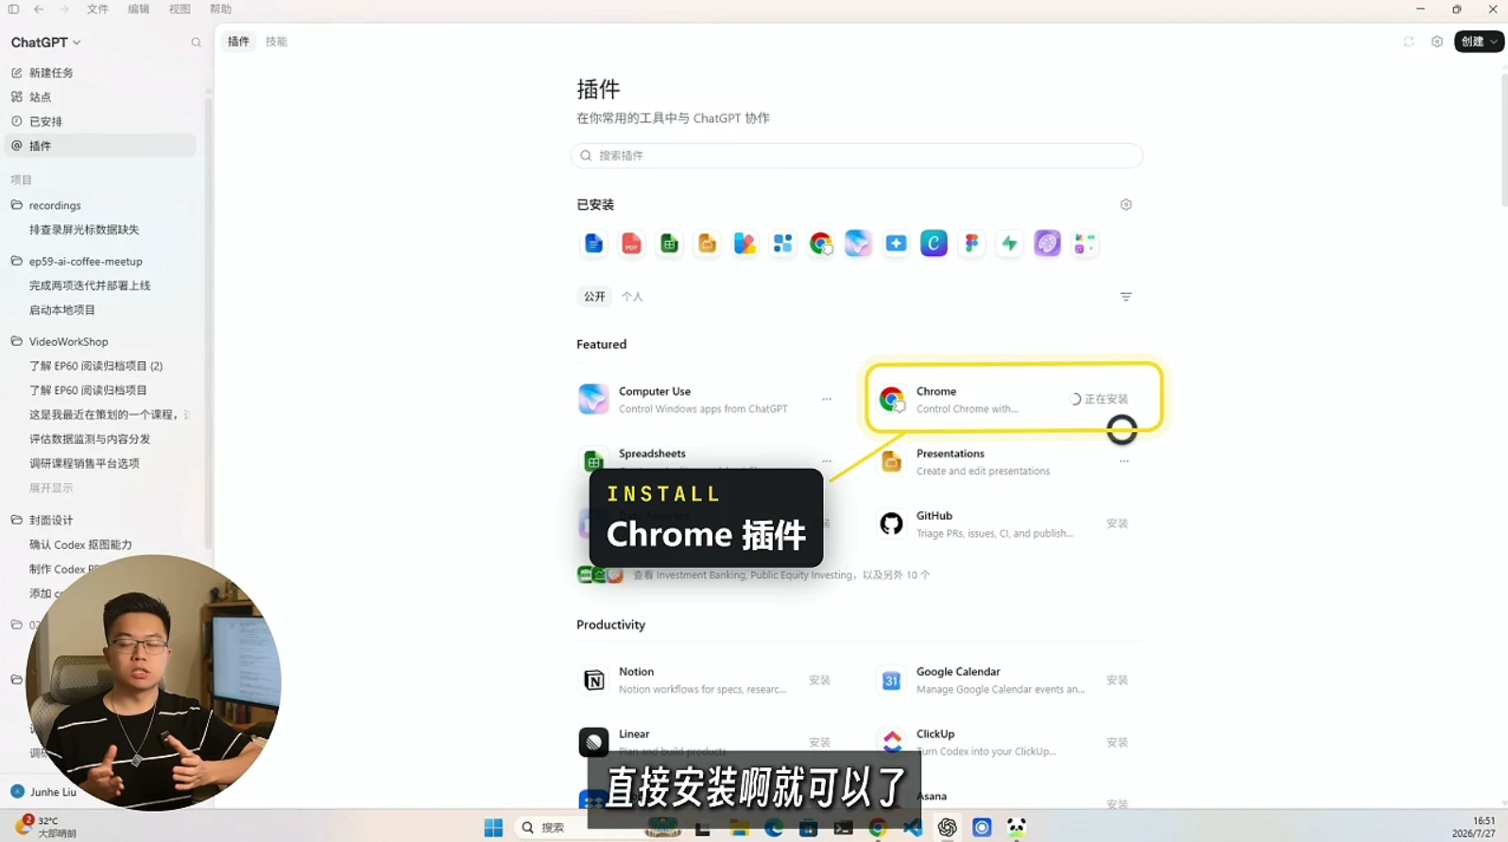The height and width of the screenshot is (842, 1508).
Task: Open the Computer Use plugin icon
Action: (x=593, y=400)
